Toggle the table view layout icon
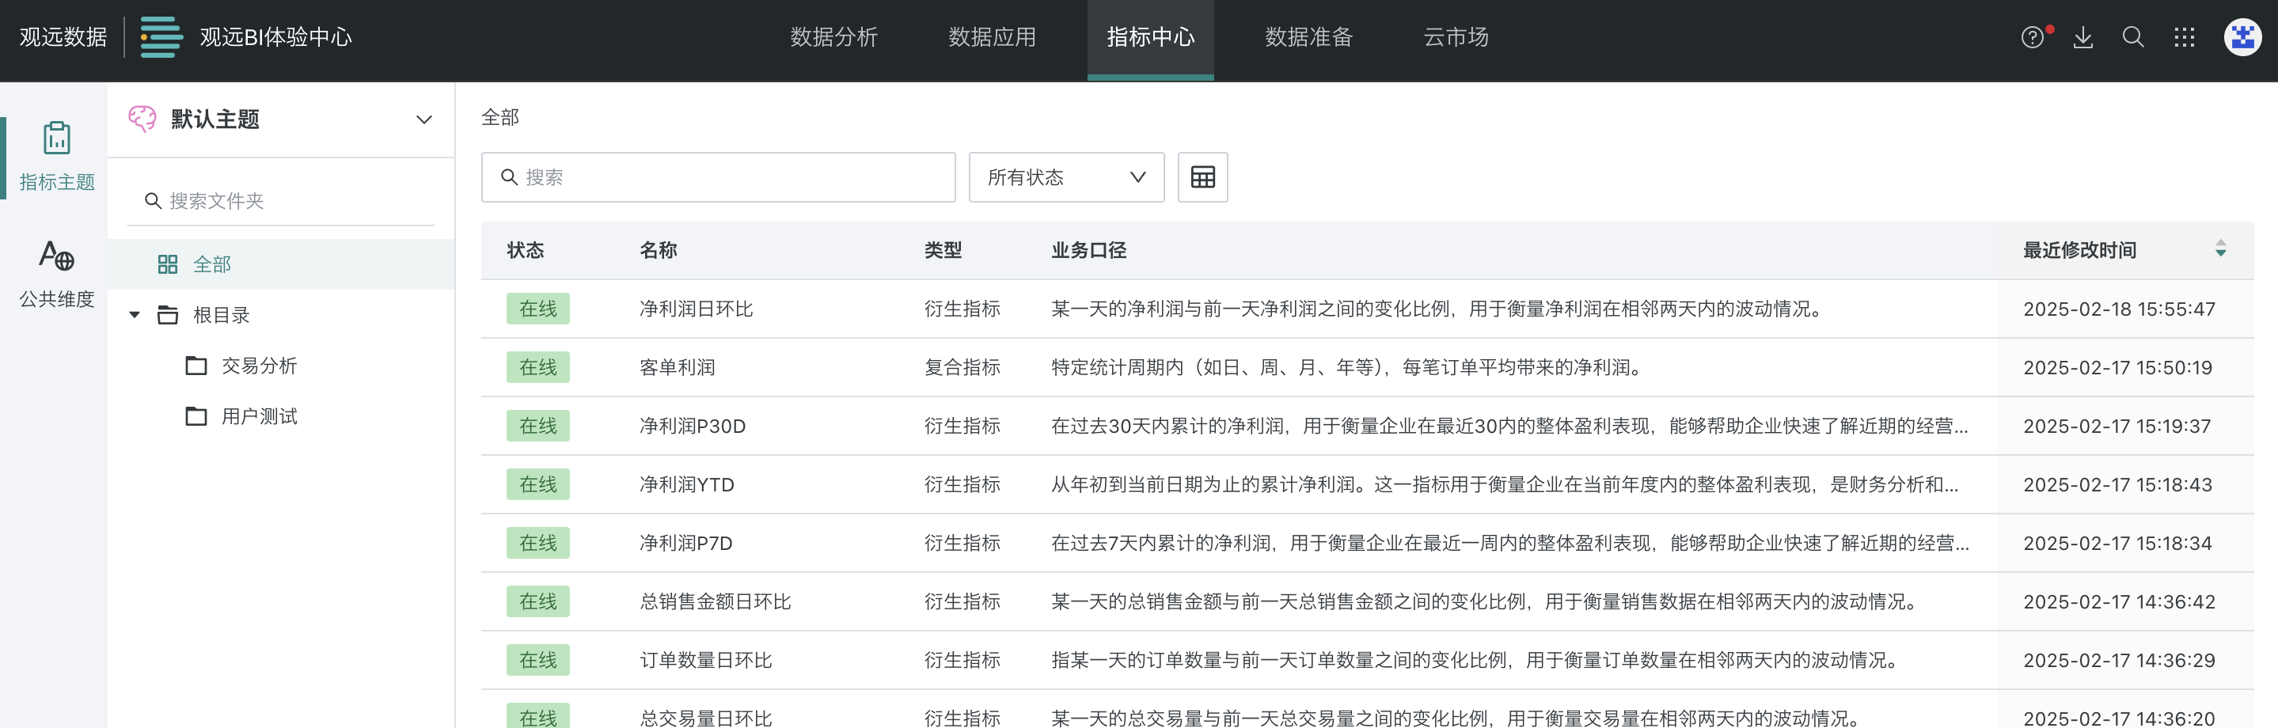2278x728 pixels. pos(1202,177)
